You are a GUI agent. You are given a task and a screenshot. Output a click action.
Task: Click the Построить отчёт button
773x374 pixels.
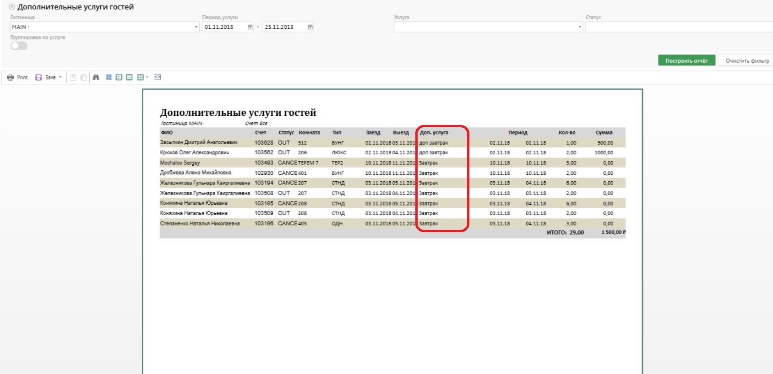(x=686, y=60)
